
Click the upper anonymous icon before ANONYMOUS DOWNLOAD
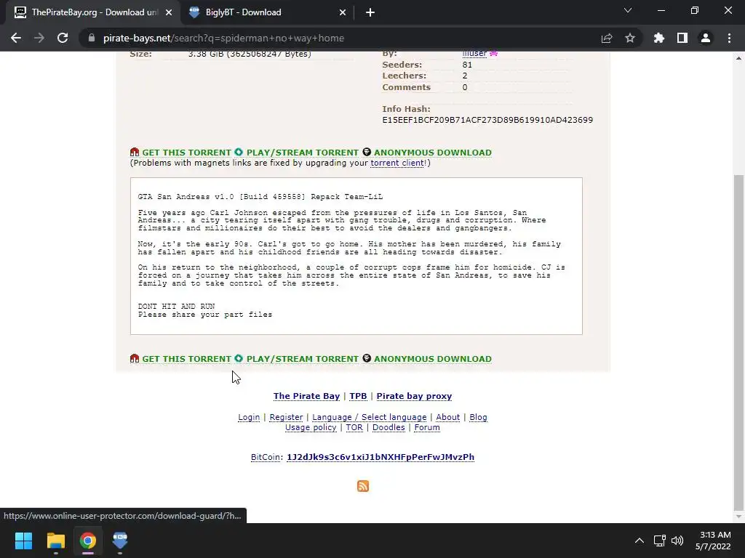[367, 152]
